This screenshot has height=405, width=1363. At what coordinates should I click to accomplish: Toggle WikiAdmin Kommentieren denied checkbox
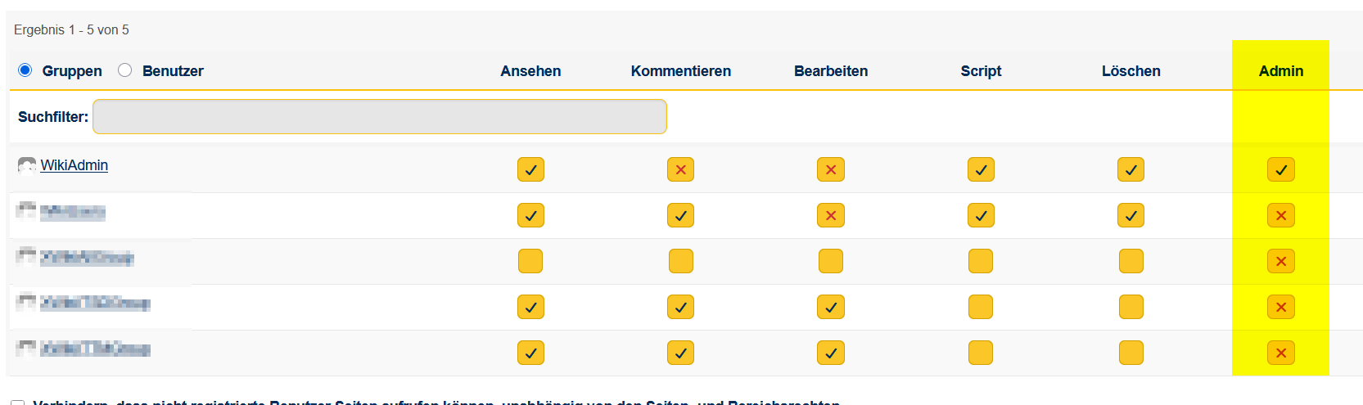[x=680, y=169]
